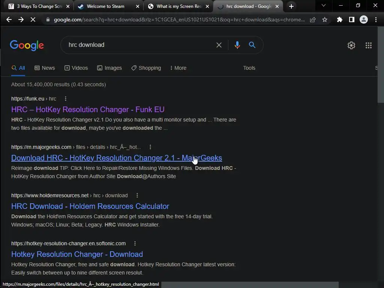This screenshot has height=288, width=384.
Task: Open Chrome three-dot menu
Action: [376, 19]
